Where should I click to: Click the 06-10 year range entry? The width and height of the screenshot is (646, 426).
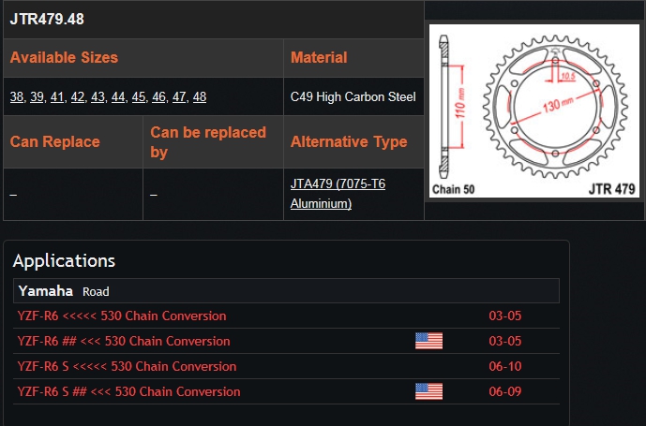pyautogui.click(x=505, y=366)
